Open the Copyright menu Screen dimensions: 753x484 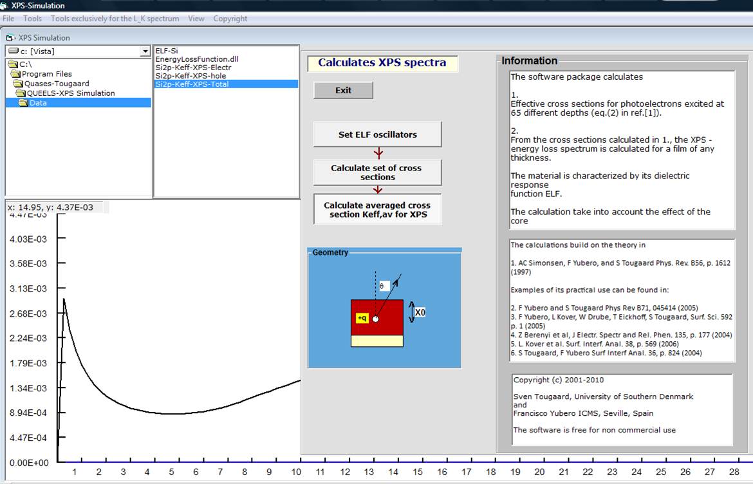(x=230, y=19)
